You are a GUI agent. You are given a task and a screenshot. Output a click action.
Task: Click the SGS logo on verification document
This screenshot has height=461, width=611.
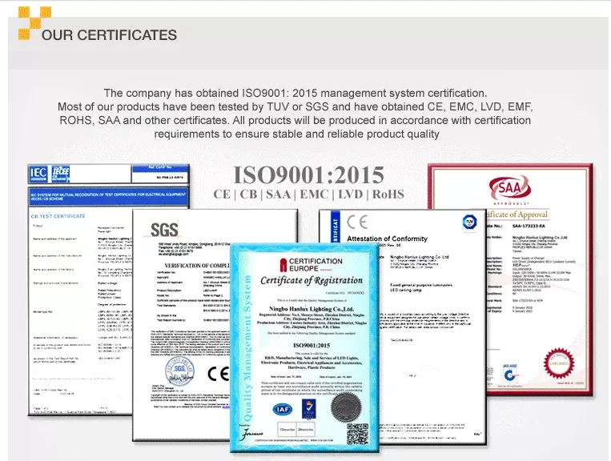point(164,230)
